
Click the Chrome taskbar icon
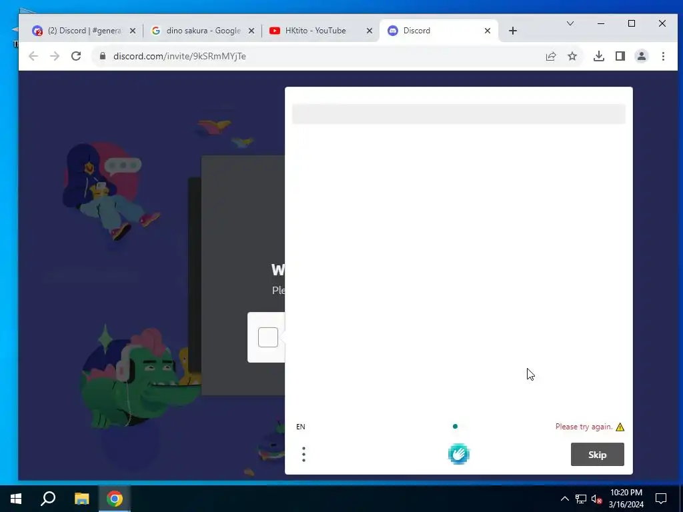click(115, 499)
